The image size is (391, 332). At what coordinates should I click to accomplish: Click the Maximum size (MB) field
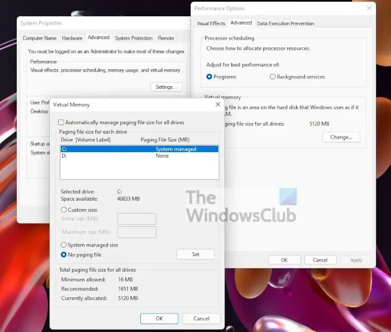pyautogui.click(x=137, y=232)
